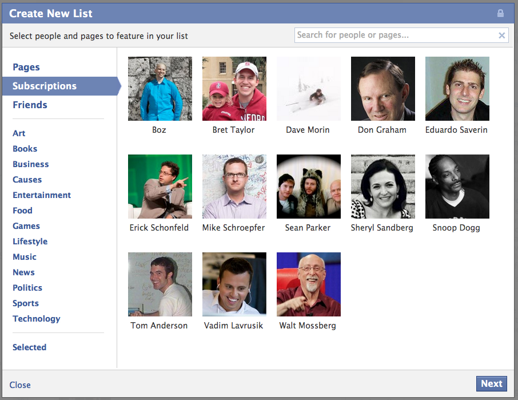This screenshot has width=518, height=400.
Task: Choose Bret Taylor's profile photo
Action: pos(234,89)
